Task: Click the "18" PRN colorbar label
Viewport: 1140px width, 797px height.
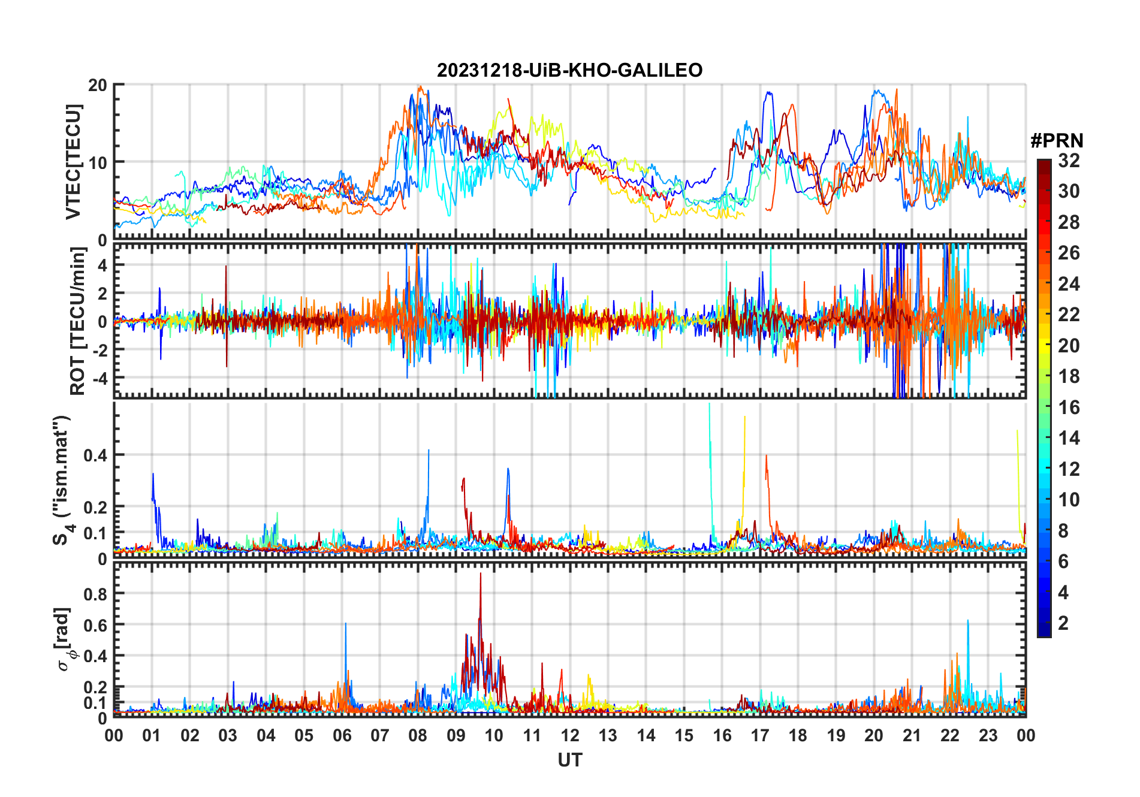Action: click(x=1069, y=376)
